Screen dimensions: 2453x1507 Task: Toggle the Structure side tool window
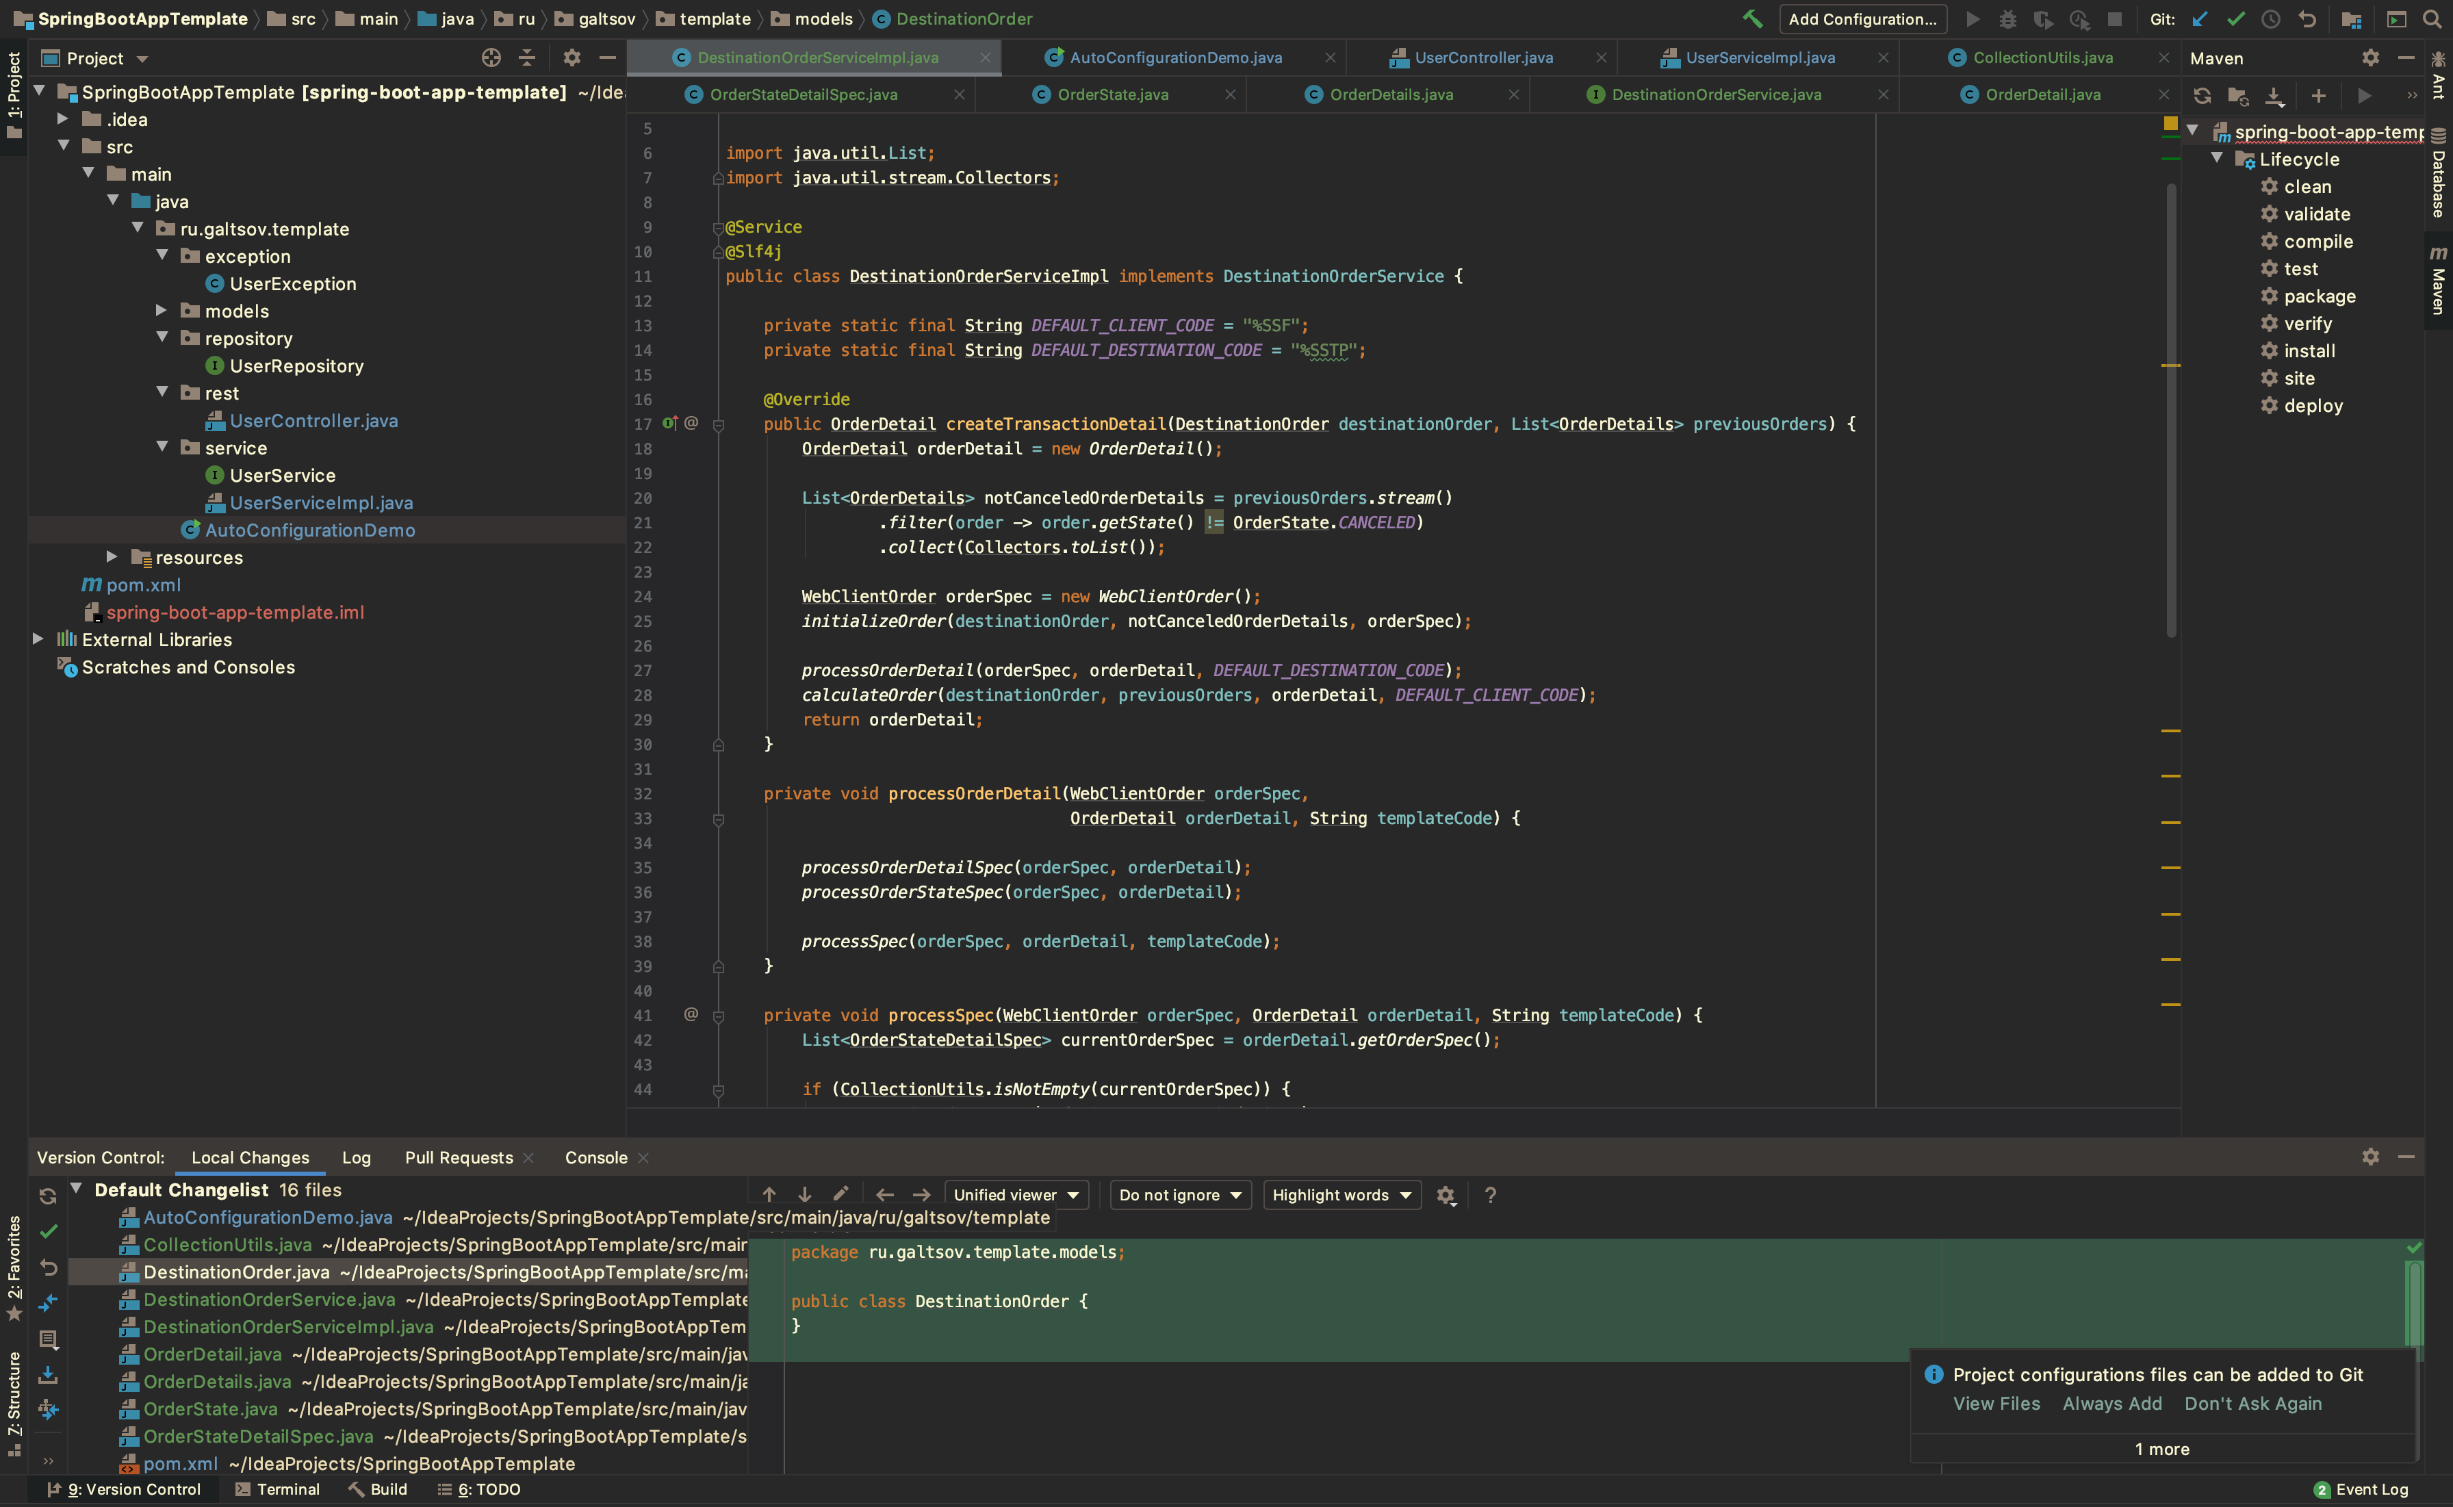pos(14,1395)
